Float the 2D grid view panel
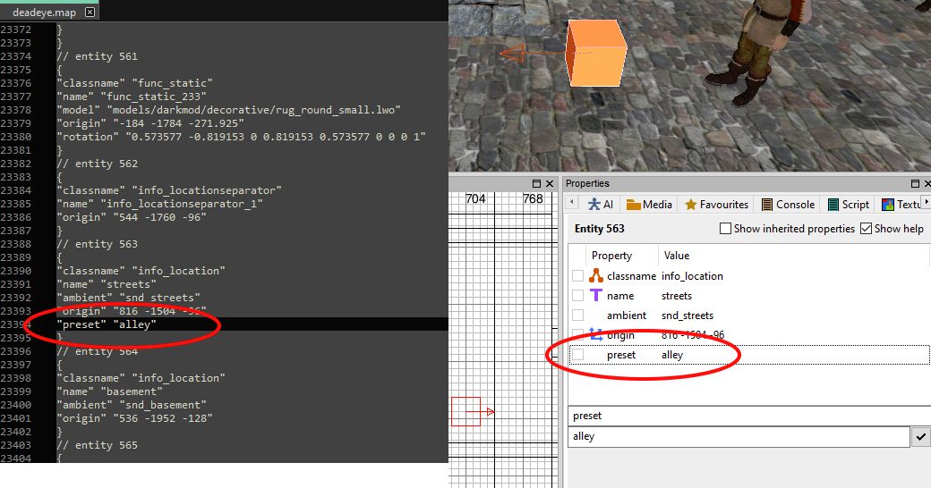931x488 pixels. coord(536,184)
